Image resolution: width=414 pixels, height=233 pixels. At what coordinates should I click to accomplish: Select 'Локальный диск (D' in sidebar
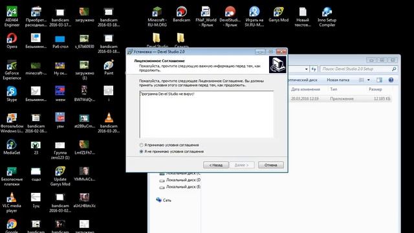pos(180,180)
